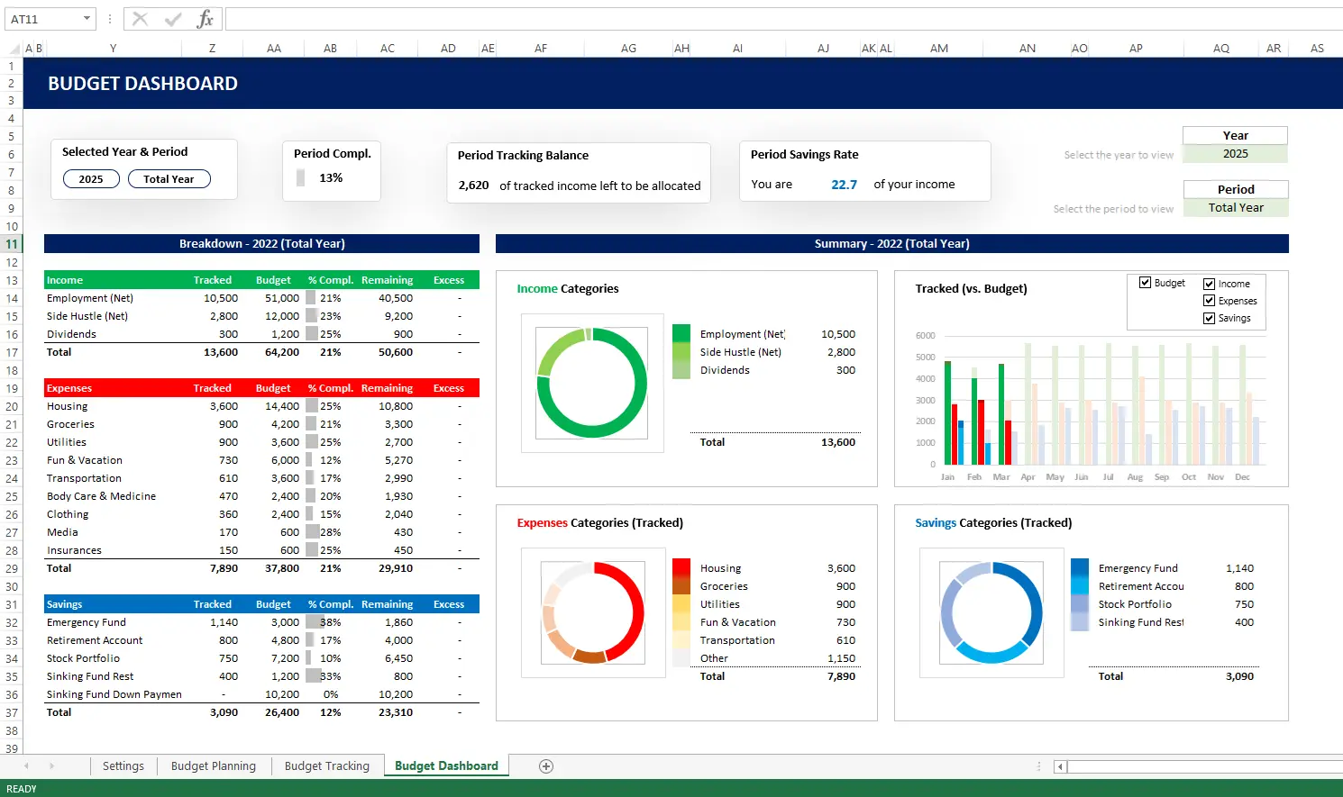The height and width of the screenshot is (797, 1343).
Task: Open the Name Box dropdown arrow
Action: pos(87,19)
